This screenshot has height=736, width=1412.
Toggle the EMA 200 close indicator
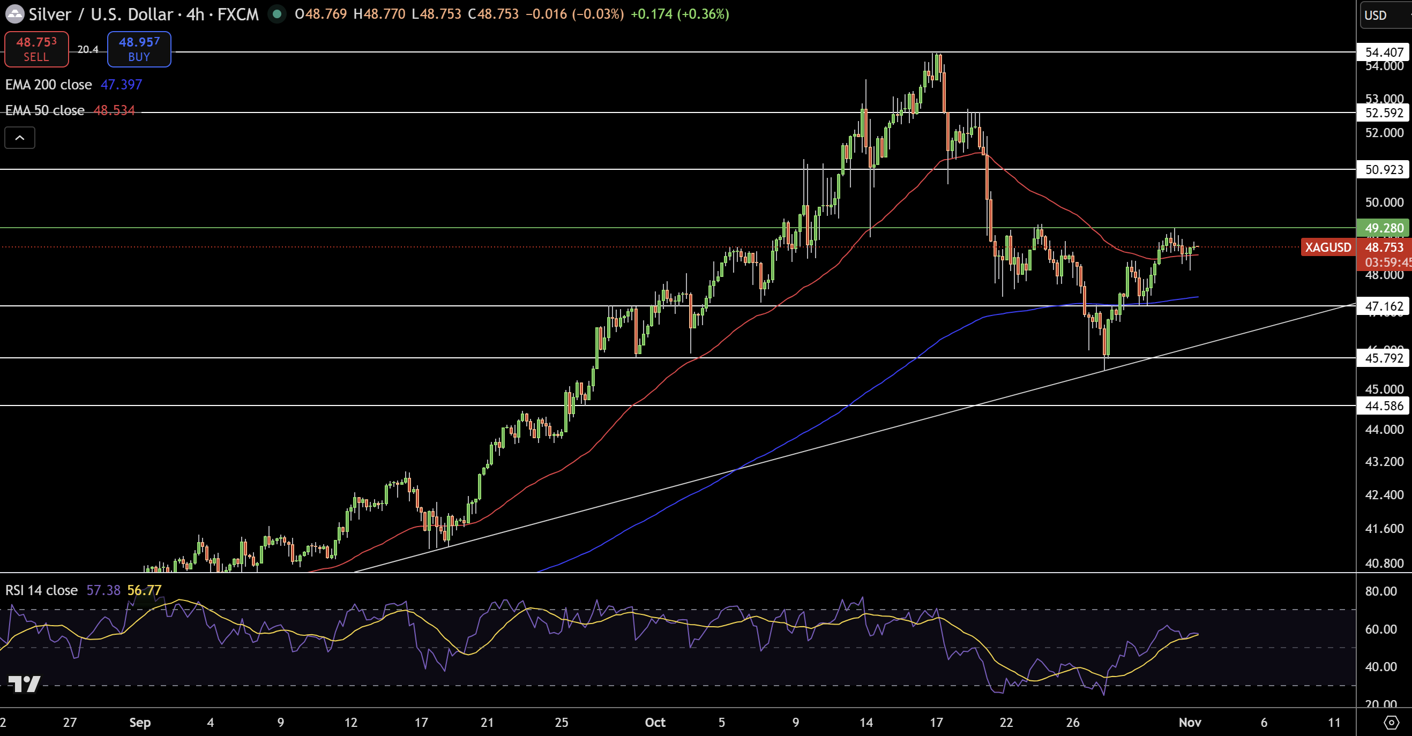coord(48,85)
